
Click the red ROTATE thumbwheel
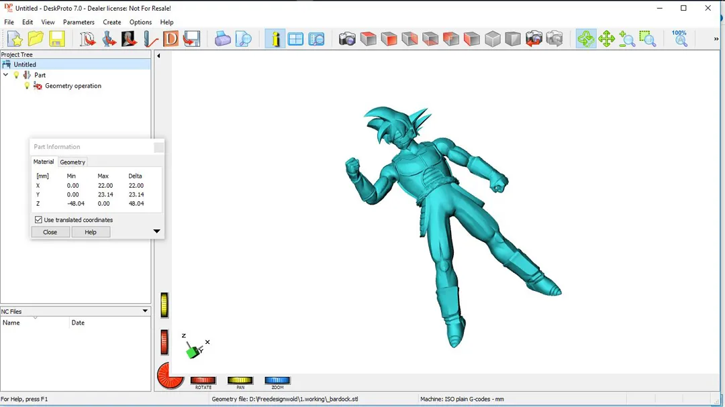coord(203,380)
